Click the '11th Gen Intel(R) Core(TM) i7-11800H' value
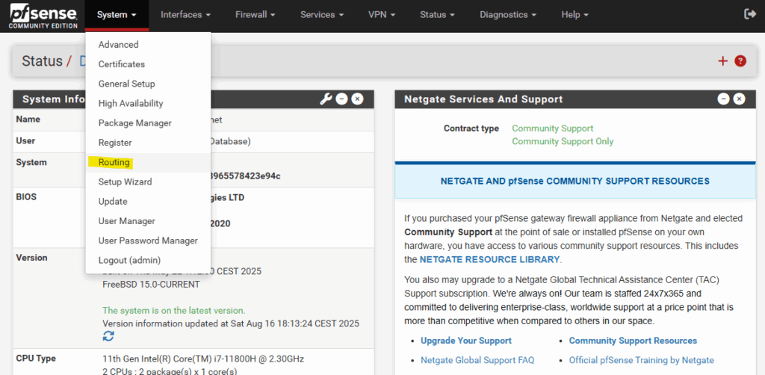Screen dimensions: 765x375 (x=203, y=359)
